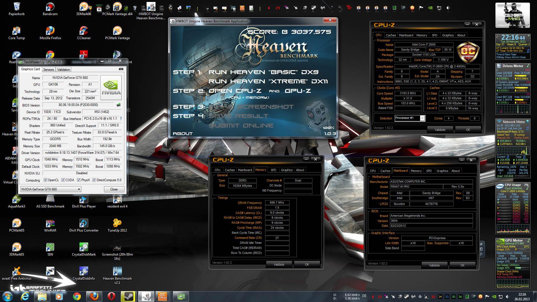
Task: Click the GPU-Z Name field value
Action: pos(70,78)
